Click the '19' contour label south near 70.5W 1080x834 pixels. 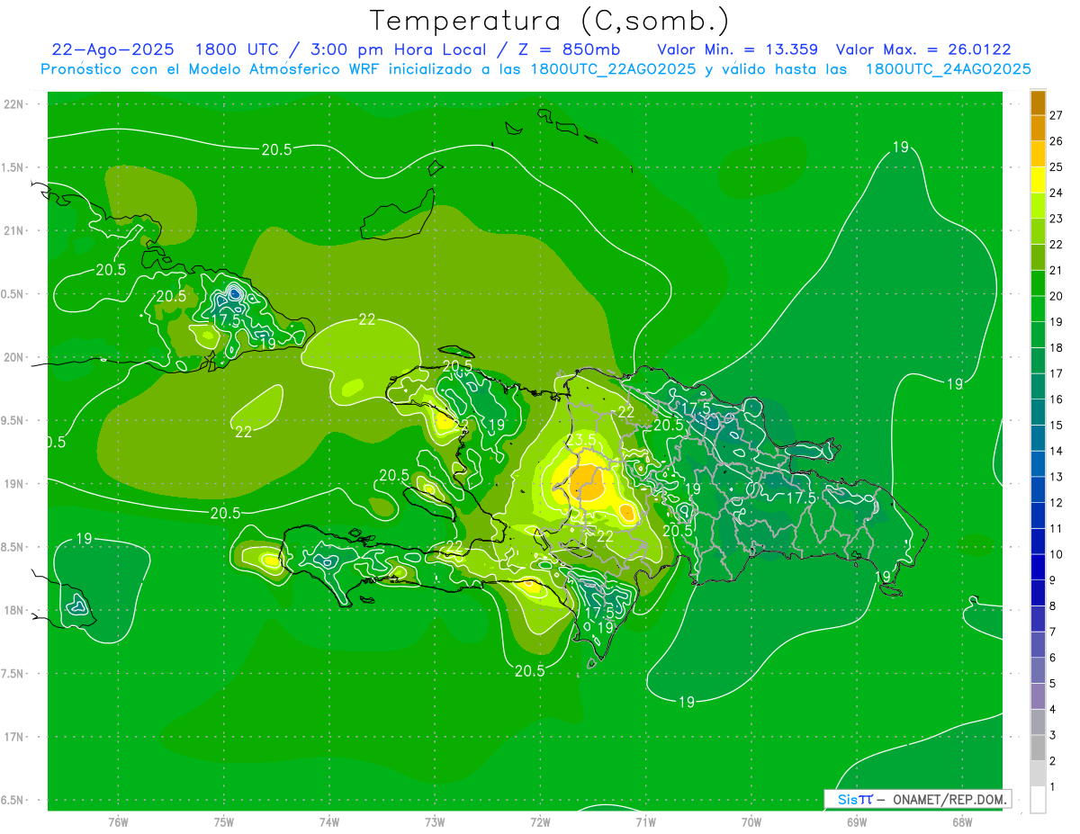click(x=687, y=702)
